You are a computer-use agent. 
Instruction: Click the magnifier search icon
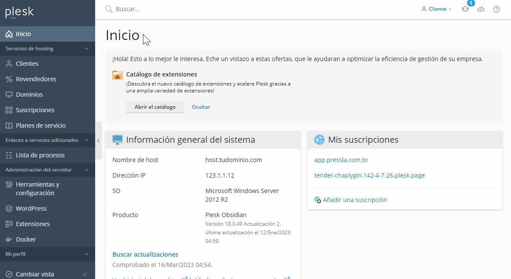tap(109, 9)
